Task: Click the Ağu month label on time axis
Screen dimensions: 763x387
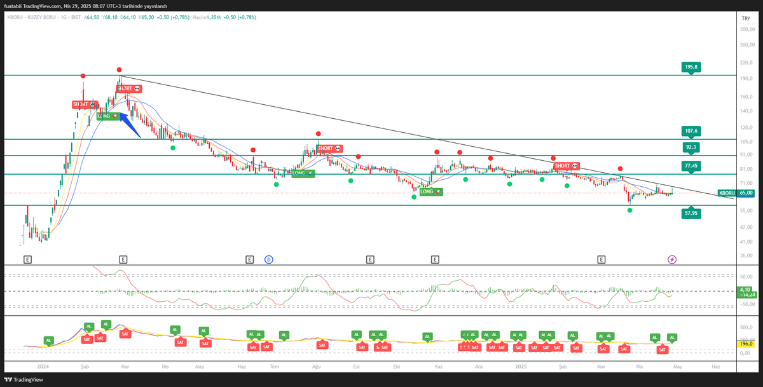Action: point(316,367)
